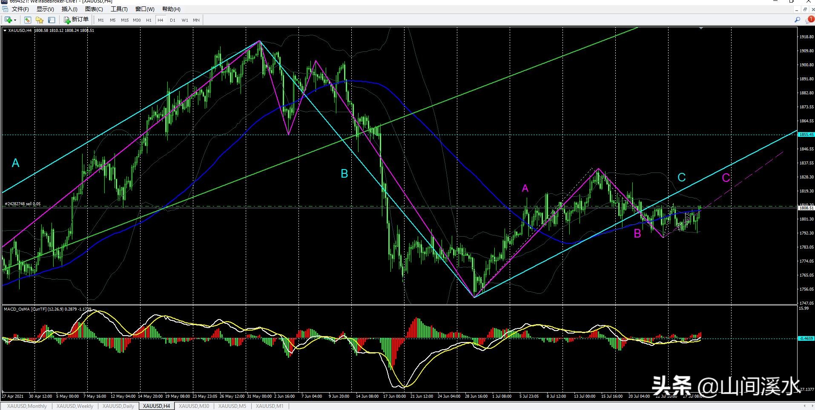Switch chart to M30 timeframe
The height and width of the screenshot is (410, 815).
tap(137, 20)
